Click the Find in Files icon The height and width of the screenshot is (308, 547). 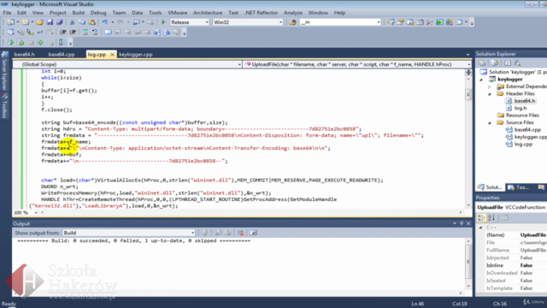[x=292, y=22]
